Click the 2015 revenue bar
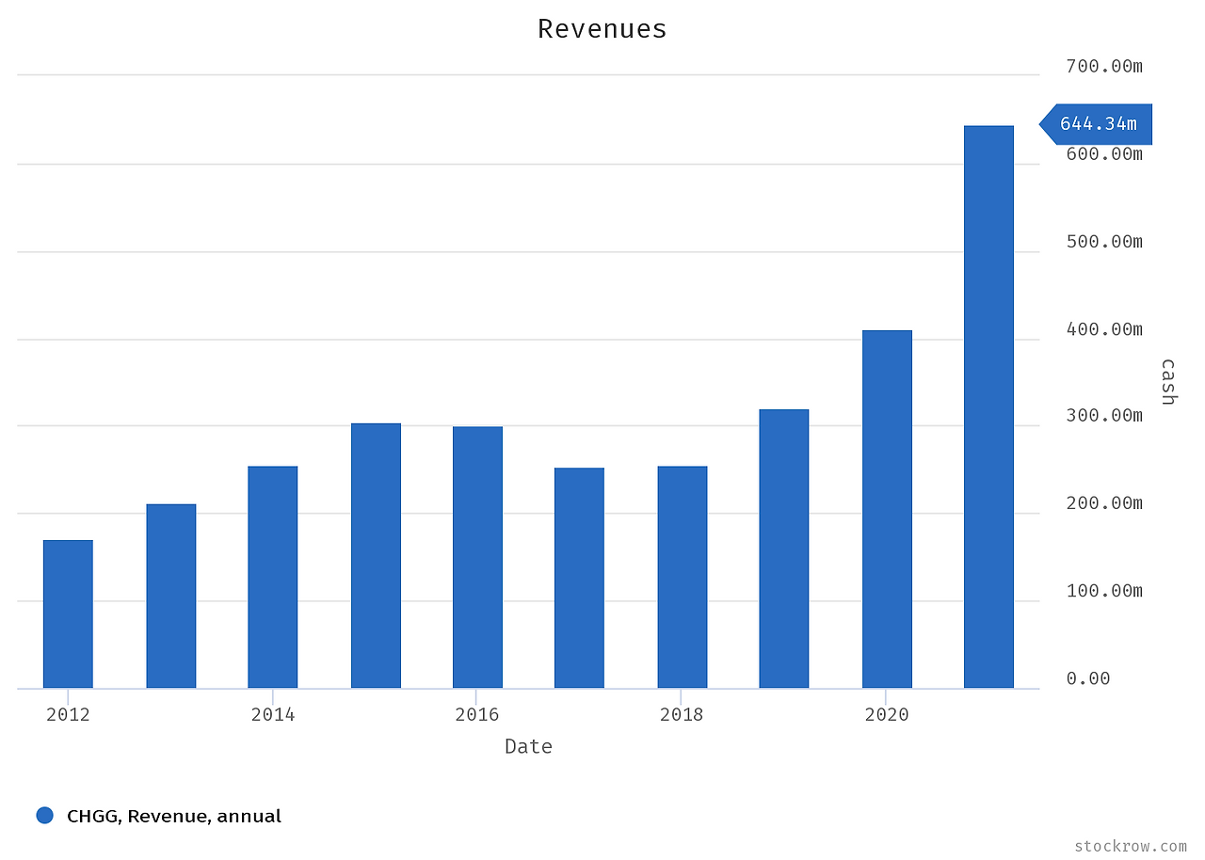This screenshot has width=1205, height=860. pyautogui.click(x=375, y=555)
